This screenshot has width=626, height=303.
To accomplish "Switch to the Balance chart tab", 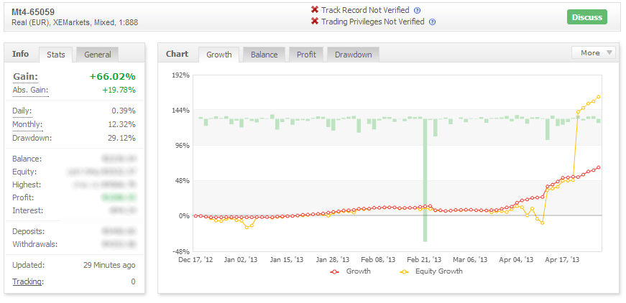I will click(264, 55).
